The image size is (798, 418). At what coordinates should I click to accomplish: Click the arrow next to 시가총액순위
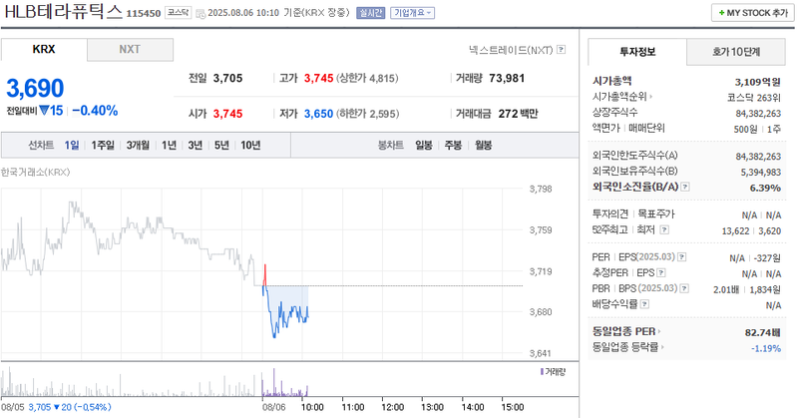651,96
